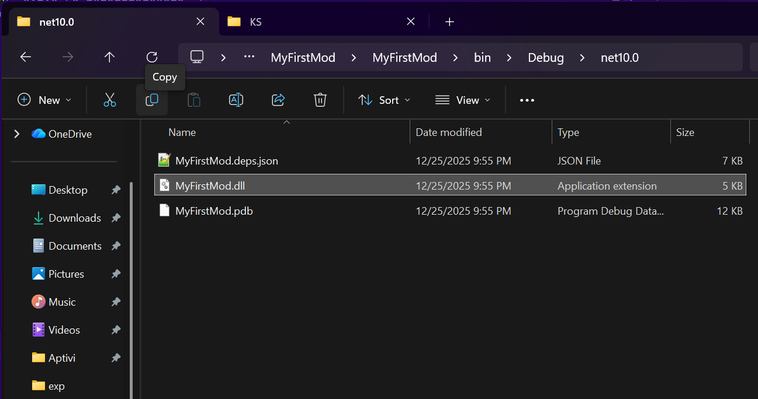
Task: Click the Debug breadcrumb segment
Action: pos(545,58)
